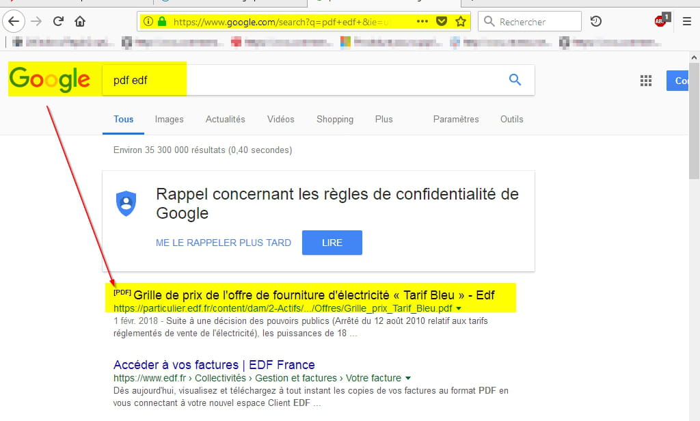Open page actions three-dots menu

tap(422, 21)
